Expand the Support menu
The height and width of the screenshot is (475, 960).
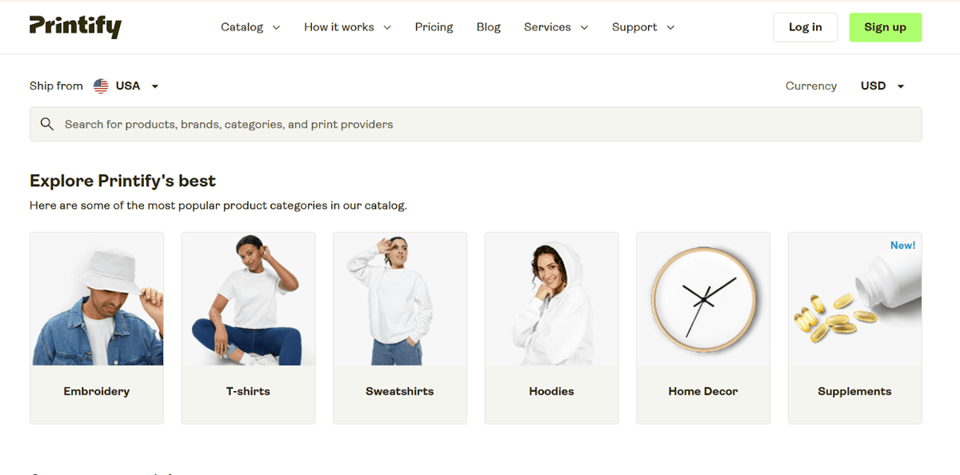(x=643, y=27)
